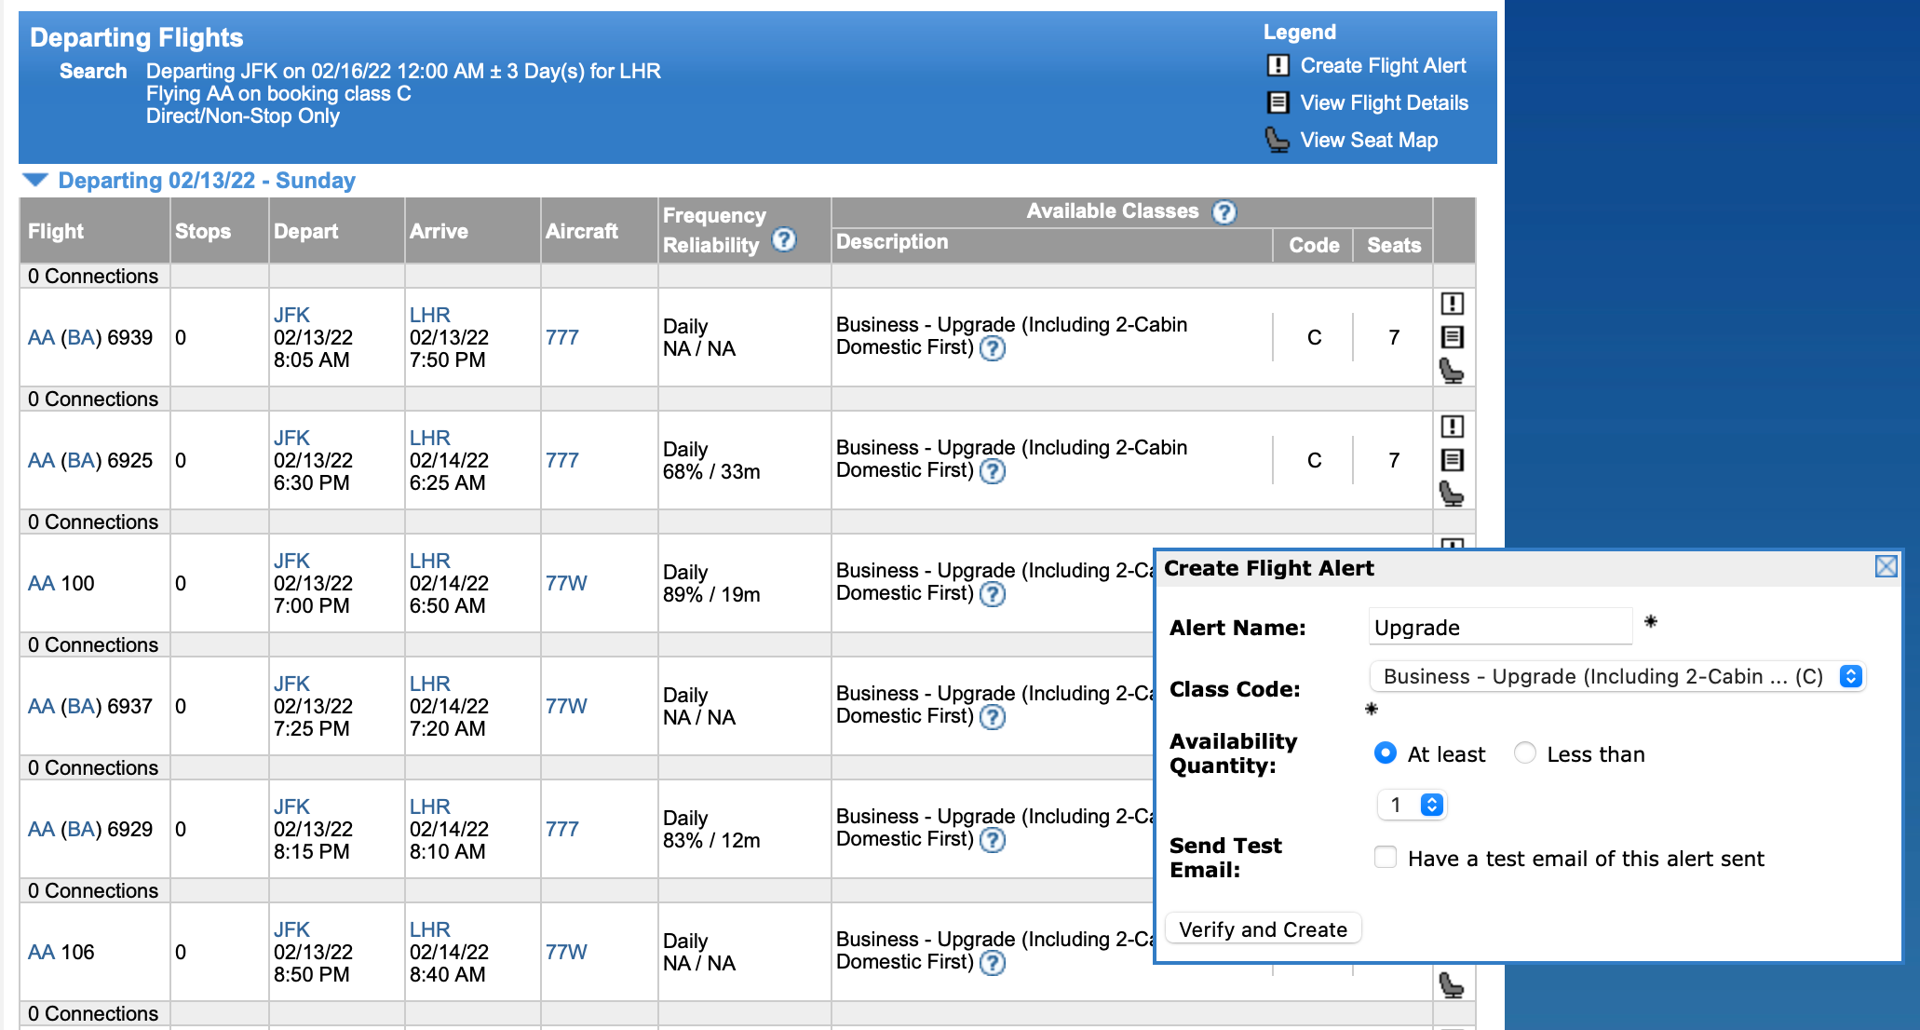Screen dimensions: 1920x1030
Task: Open help on AA 100's Business Upgrade class
Action: click(993, 594)
